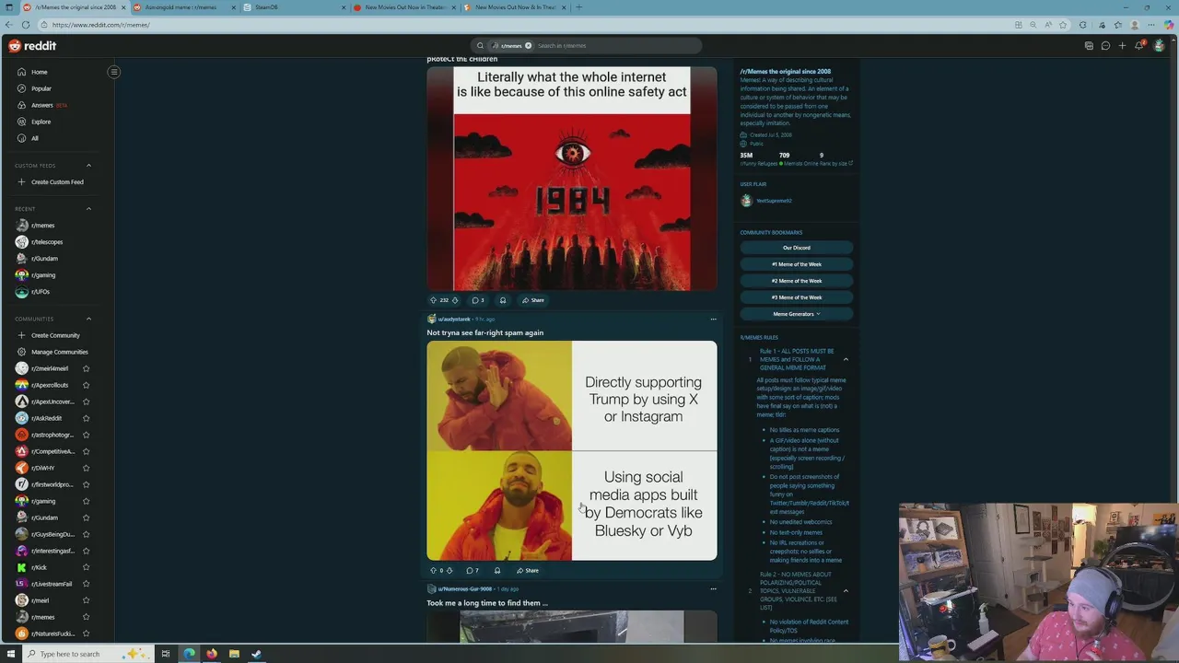1179x663 pixels.
Task: Refresh the browser page
Action: click(26, 25)
